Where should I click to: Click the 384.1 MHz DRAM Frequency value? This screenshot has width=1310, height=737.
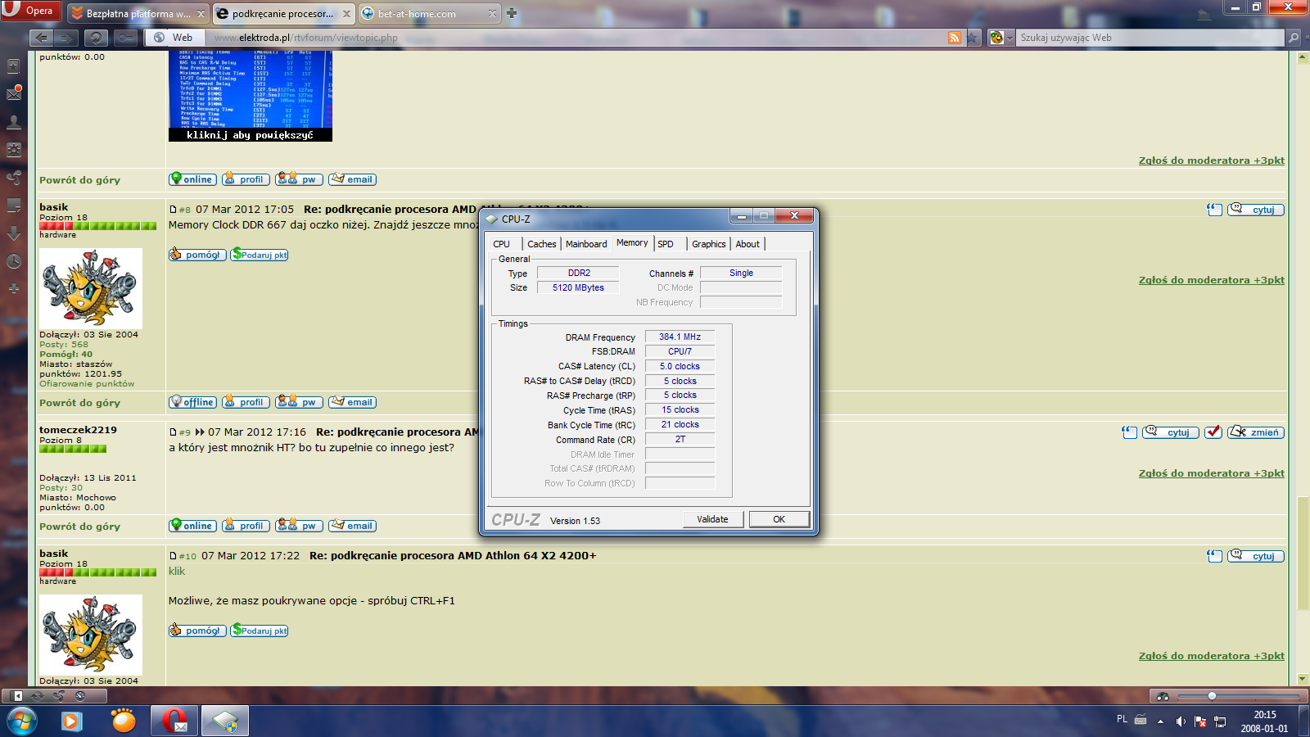click(680, 337)
